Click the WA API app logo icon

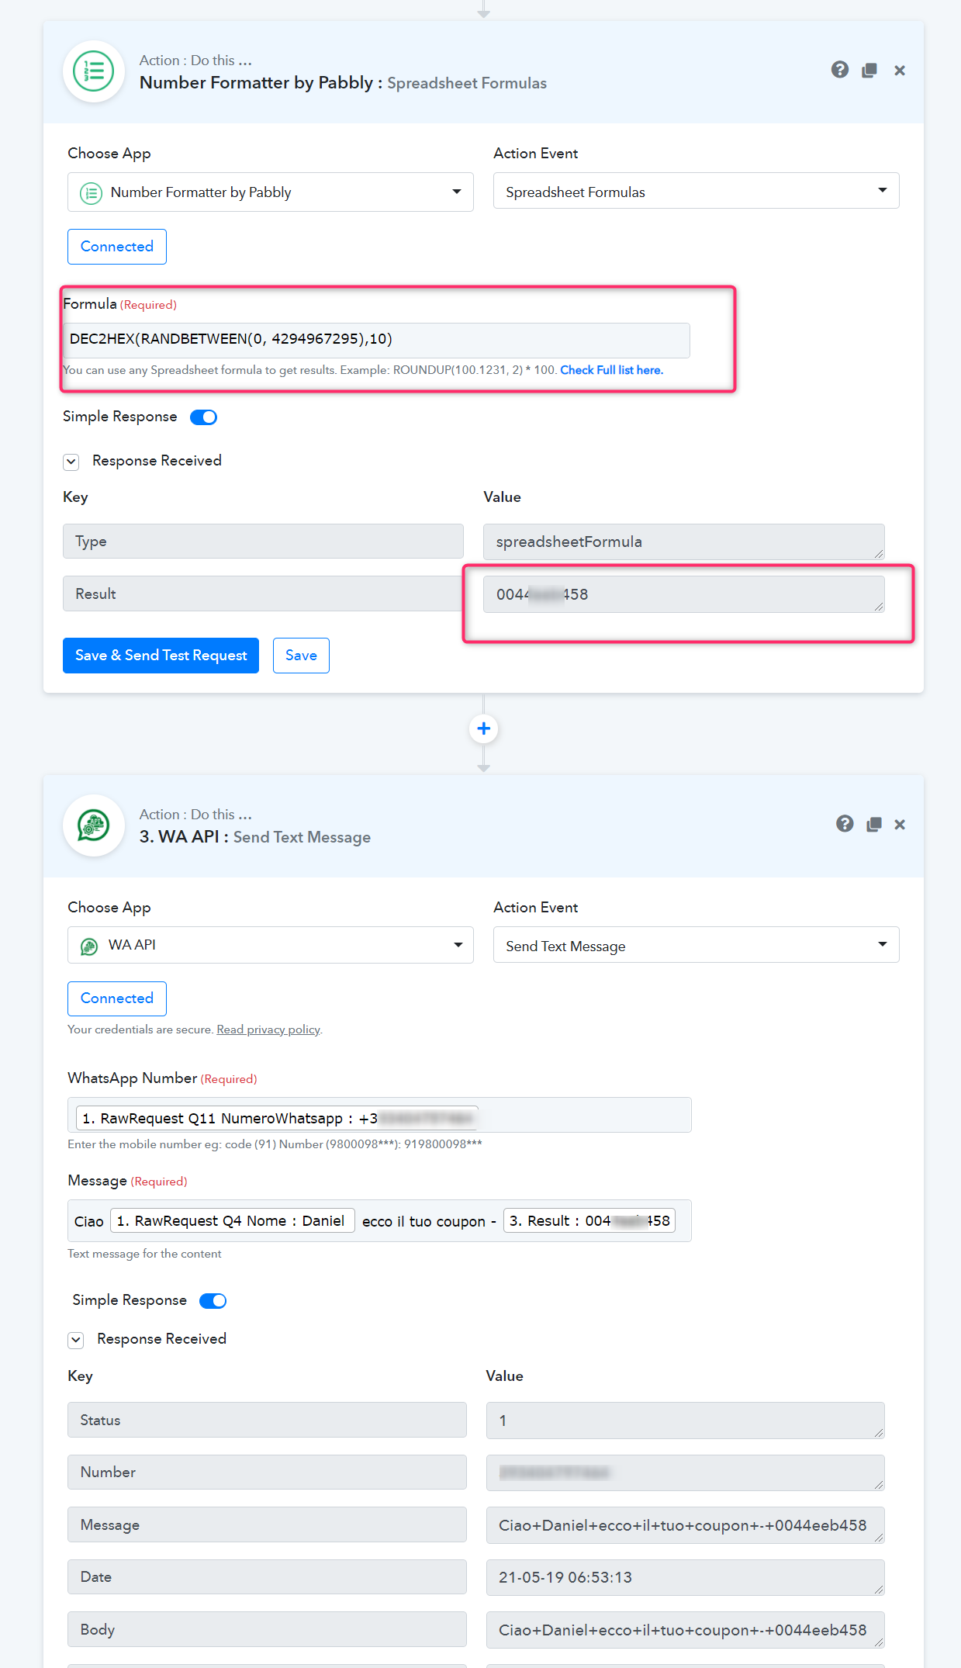[x=94, y=825]
